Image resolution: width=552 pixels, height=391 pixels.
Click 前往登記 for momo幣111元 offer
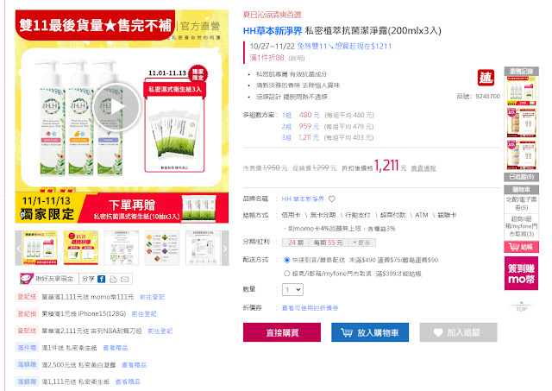click(x=152, y=297)
